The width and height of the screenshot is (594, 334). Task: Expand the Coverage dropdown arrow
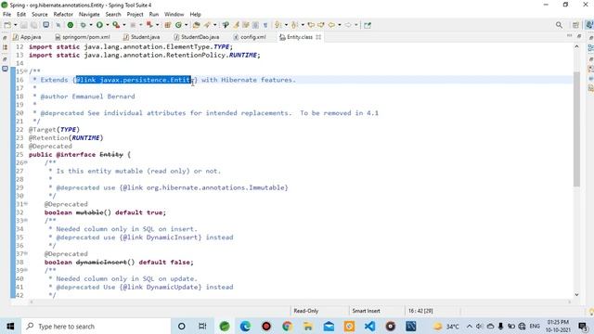point(124,25)
